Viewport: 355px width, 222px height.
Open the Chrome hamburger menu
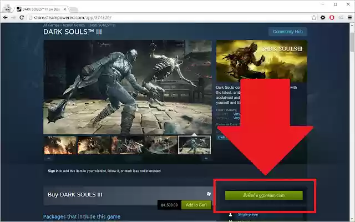pyautogui.click(x=350, y=17)
